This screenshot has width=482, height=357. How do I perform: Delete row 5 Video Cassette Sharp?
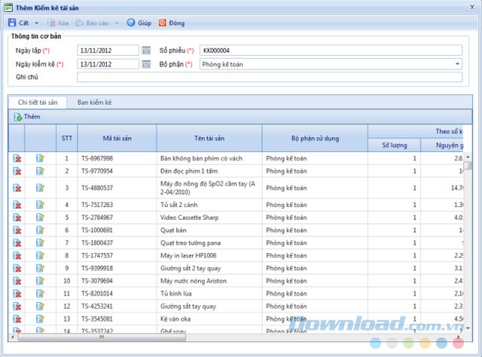click(x=17, y=217)
